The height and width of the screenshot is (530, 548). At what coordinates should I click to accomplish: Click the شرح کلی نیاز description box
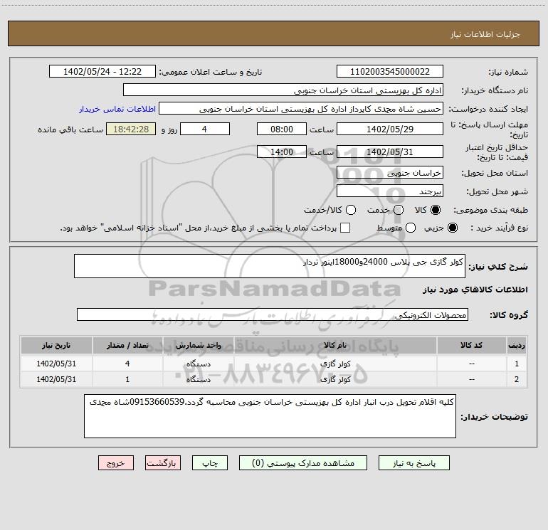[x=270, y=266]
